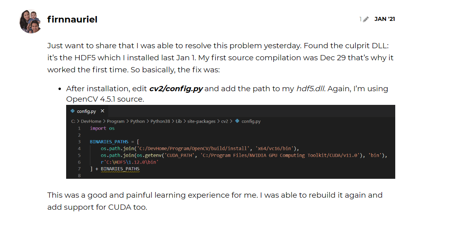463x227 pixels.
Task: Click Python icon before breadcrumb config.py
Action: tap(237, 121)
